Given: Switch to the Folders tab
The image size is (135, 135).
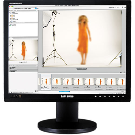Looking at the screenshot, I should coord(15,11).
